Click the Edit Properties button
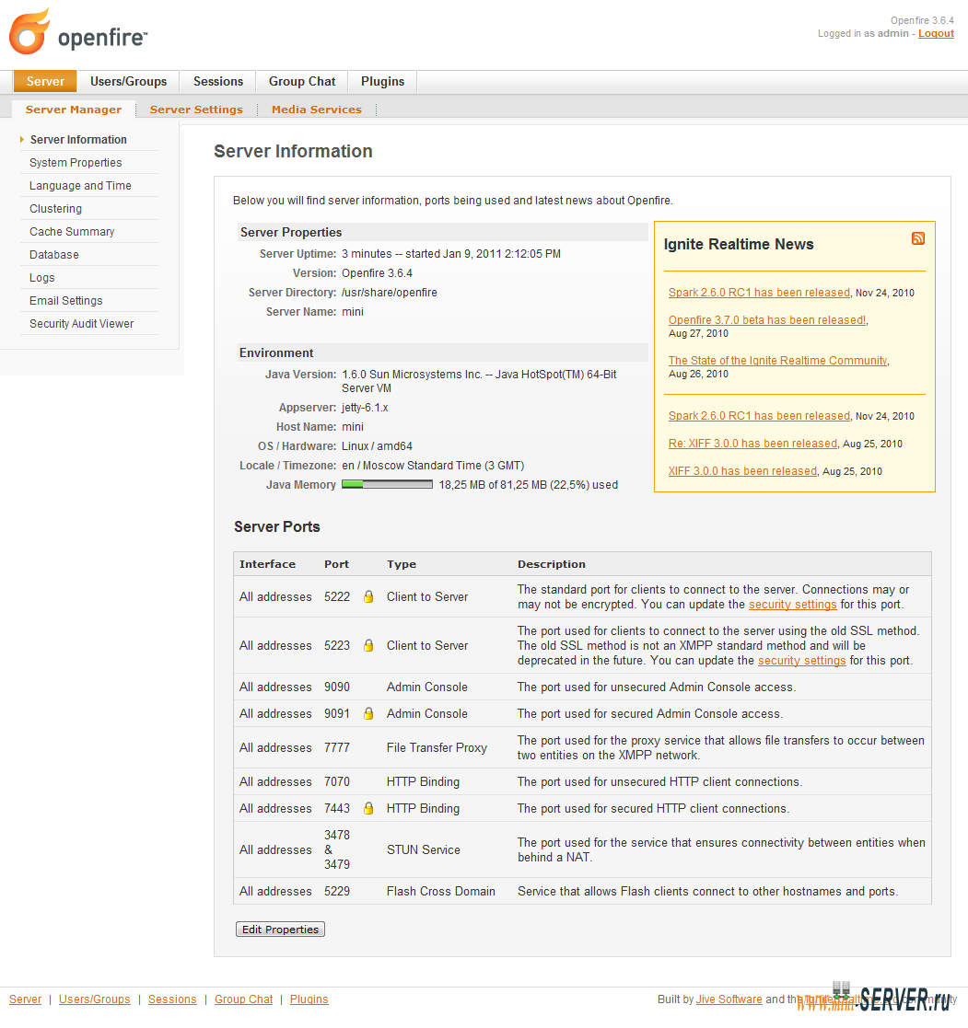The width and height of the screenshot is (968, 1028). tap(280, 929)
